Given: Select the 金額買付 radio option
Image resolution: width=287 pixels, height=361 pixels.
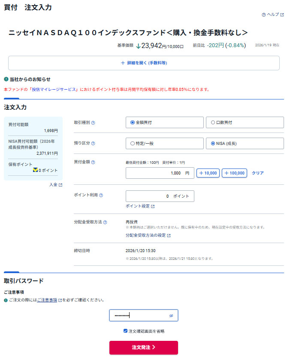Looking at the screenshot, I should pos(133,123).
